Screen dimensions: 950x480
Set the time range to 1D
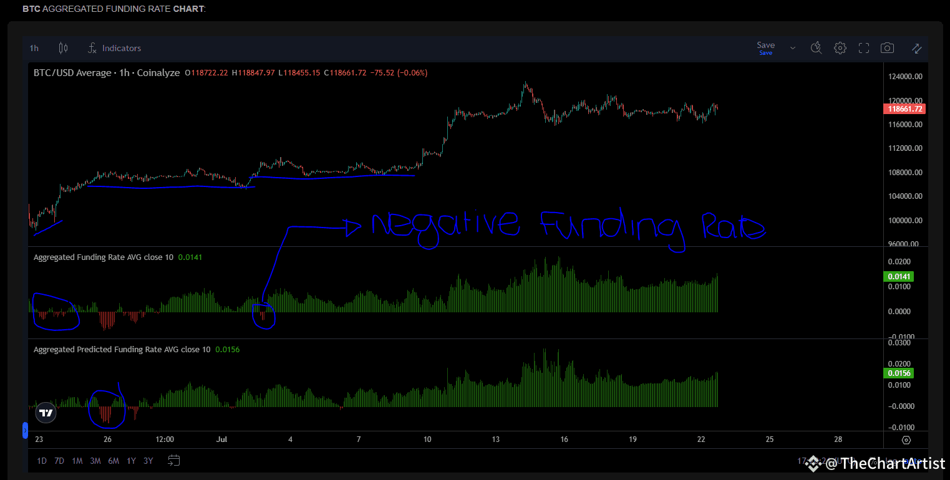coord(42,461)
